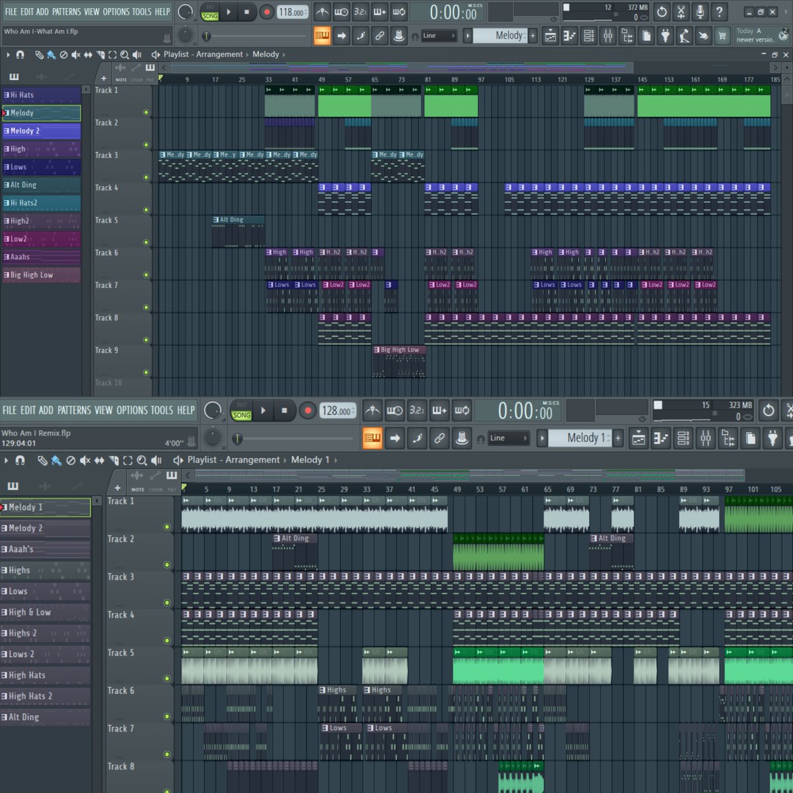Open the OPTIONS menu in the top window
Image resolution: width=793 pixels, height=793 pixels.
(117, 12)
